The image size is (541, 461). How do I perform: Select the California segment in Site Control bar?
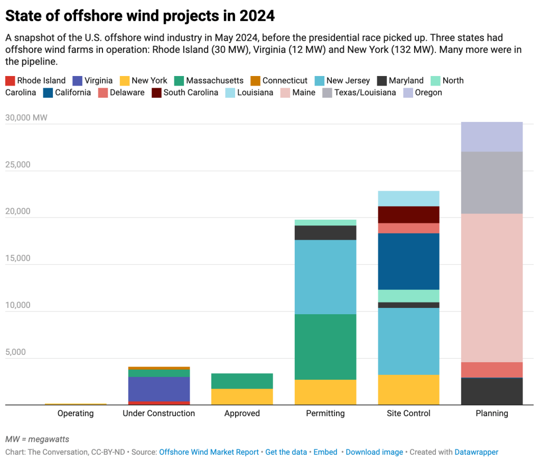click(408, 261)
